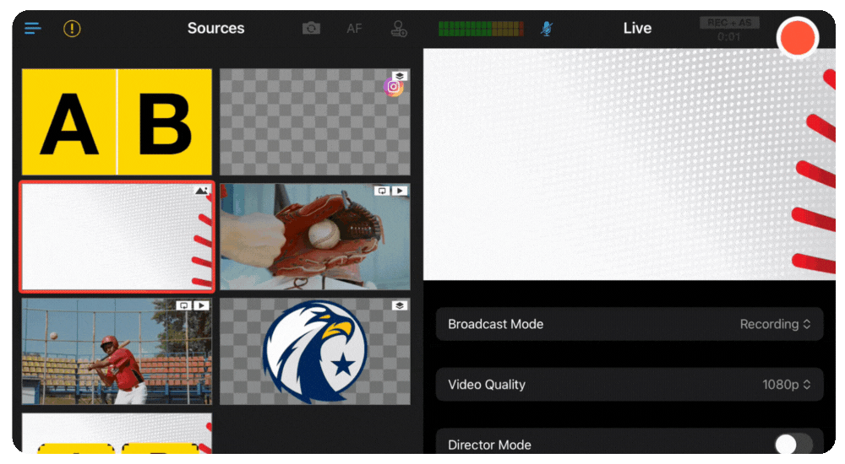845x464 pixels.
Task: Select the baseball glove video source
Action: pyautogui.click(x=314, y=237)
